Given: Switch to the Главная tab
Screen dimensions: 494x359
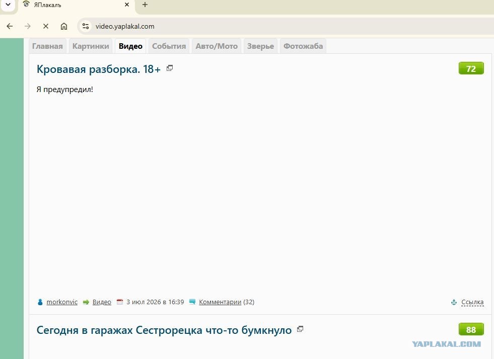Looking at the screenshot, I should pyautogui.click(x=47, y=46).
